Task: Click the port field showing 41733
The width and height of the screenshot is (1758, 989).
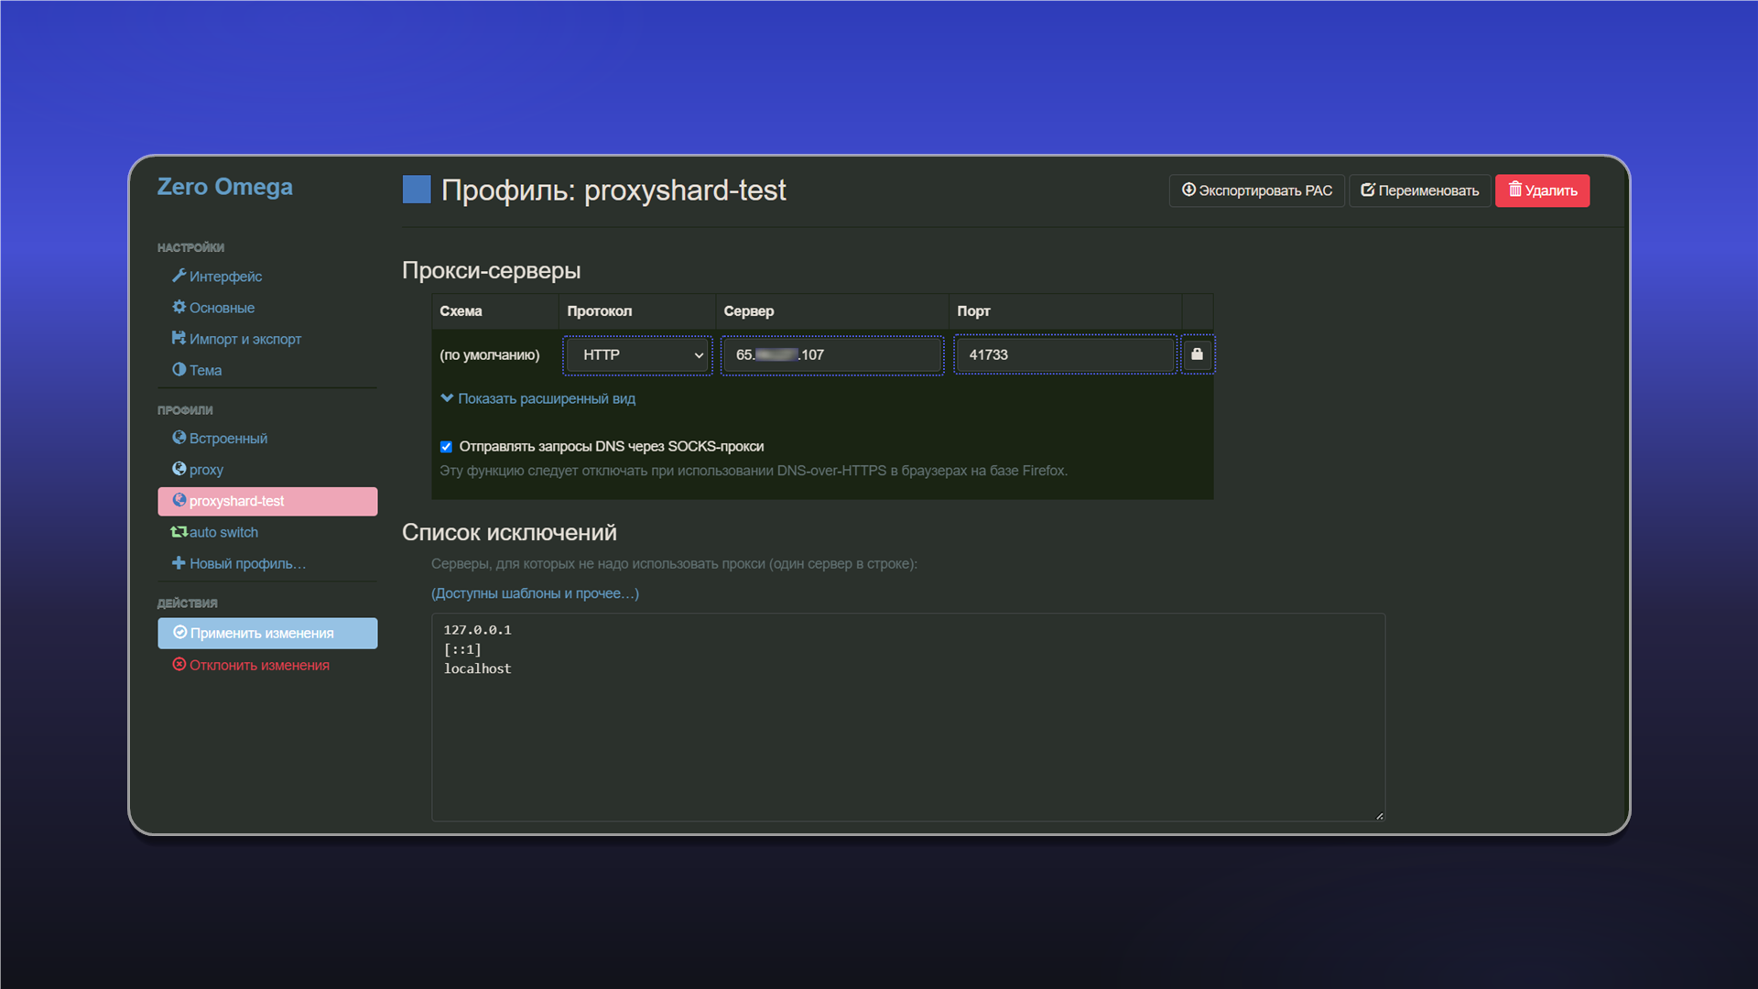Action: (x=1065, y=354)
